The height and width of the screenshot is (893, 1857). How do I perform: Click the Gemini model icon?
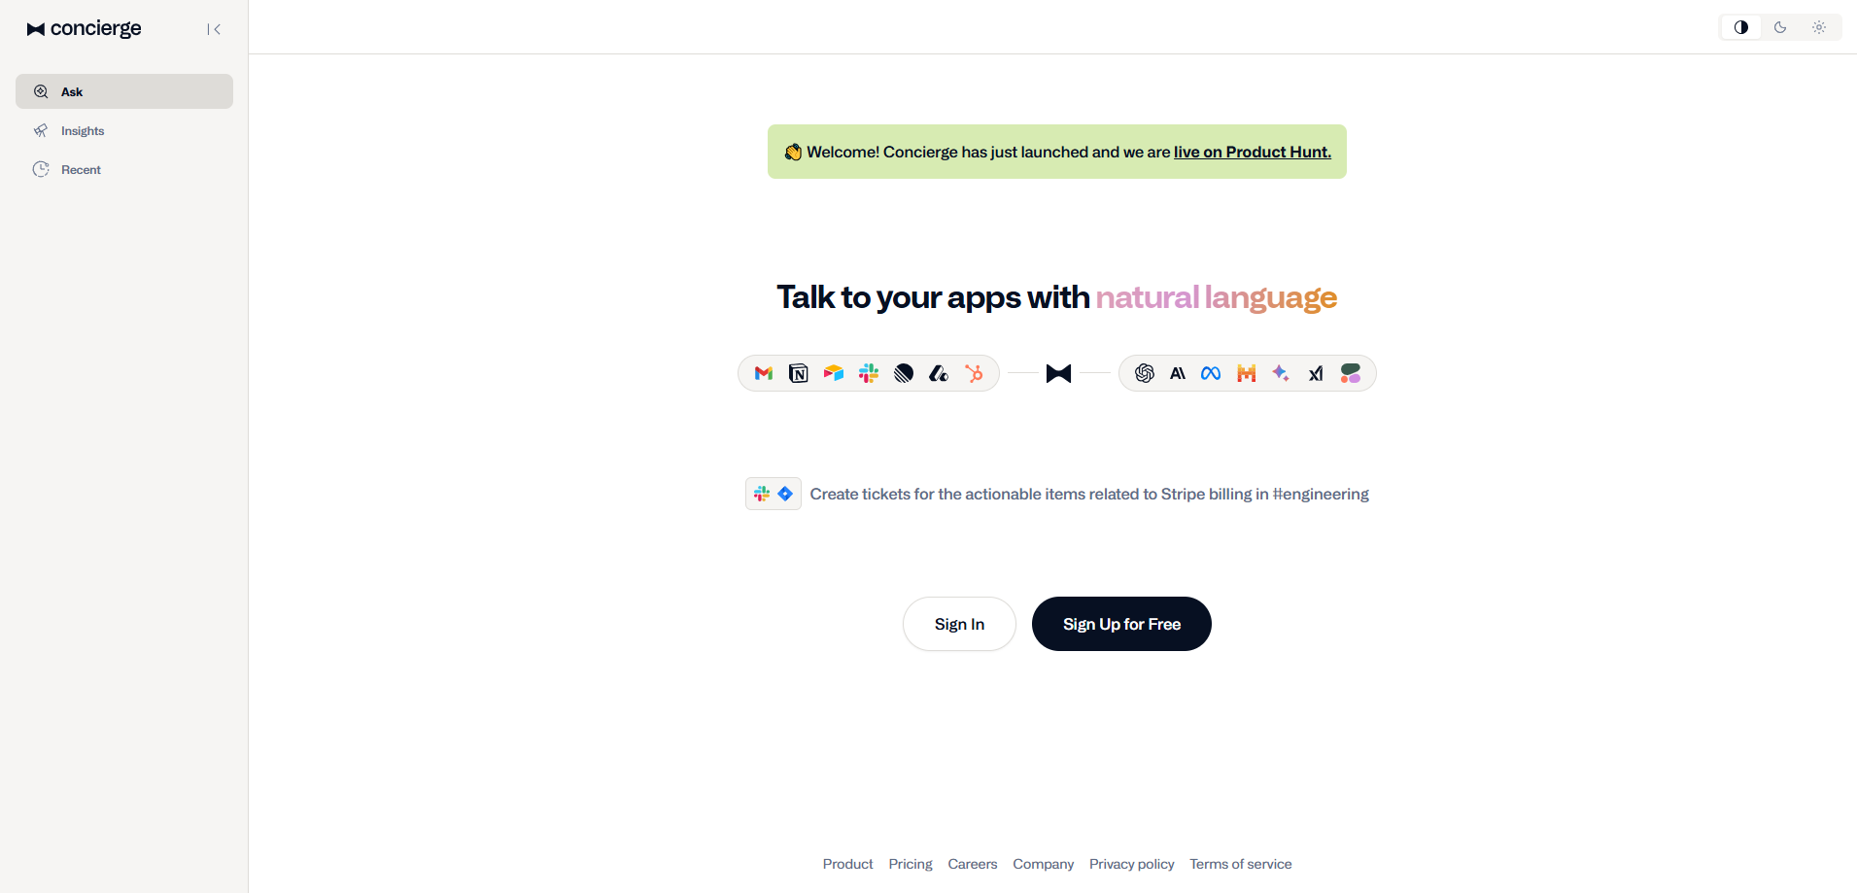pos(1281,373)
